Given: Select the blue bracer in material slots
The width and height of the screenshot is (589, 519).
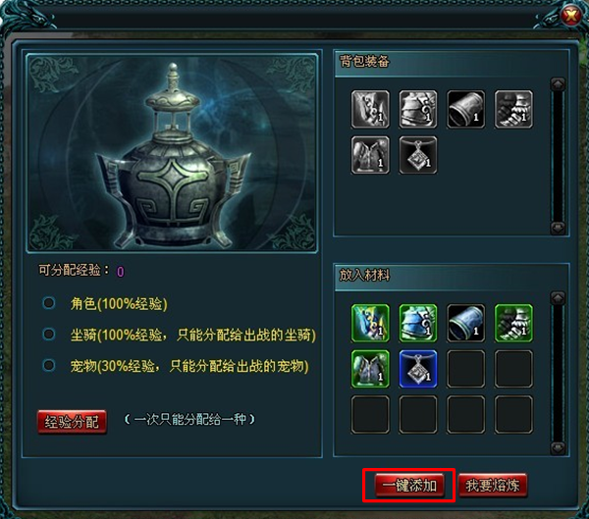Looking at the screenshot, I should coord(465,323).
